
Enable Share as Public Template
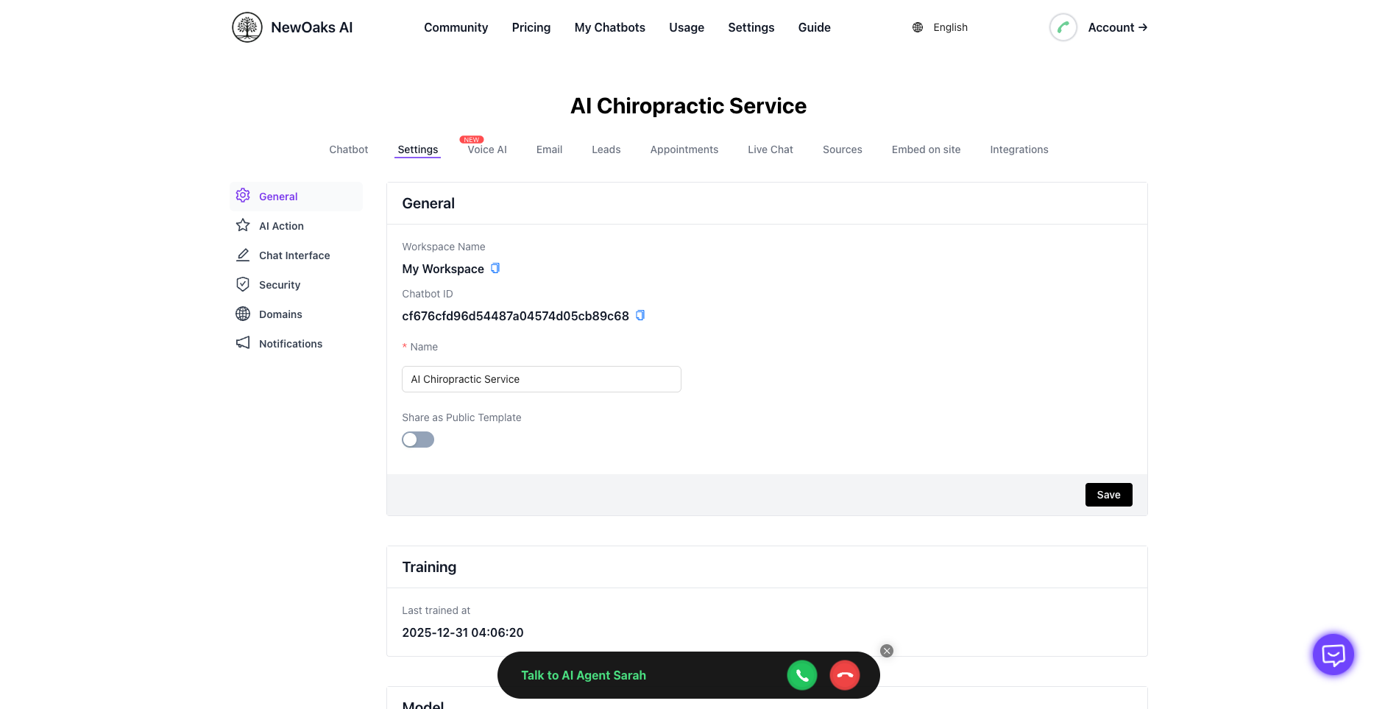[x=417, y=439]
